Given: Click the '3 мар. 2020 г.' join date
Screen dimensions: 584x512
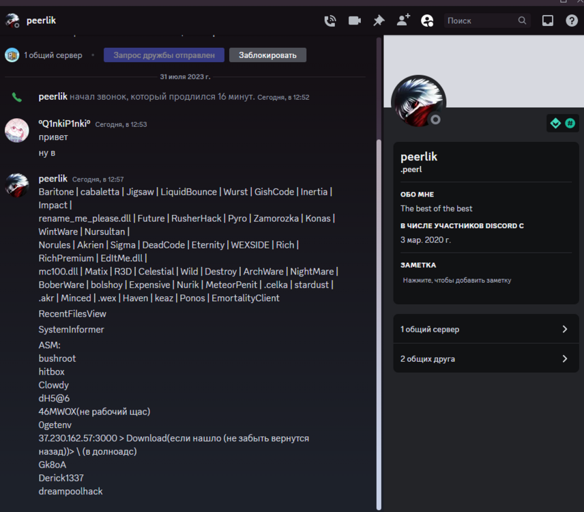Looking at the screenshot, I should coord(426,240).
